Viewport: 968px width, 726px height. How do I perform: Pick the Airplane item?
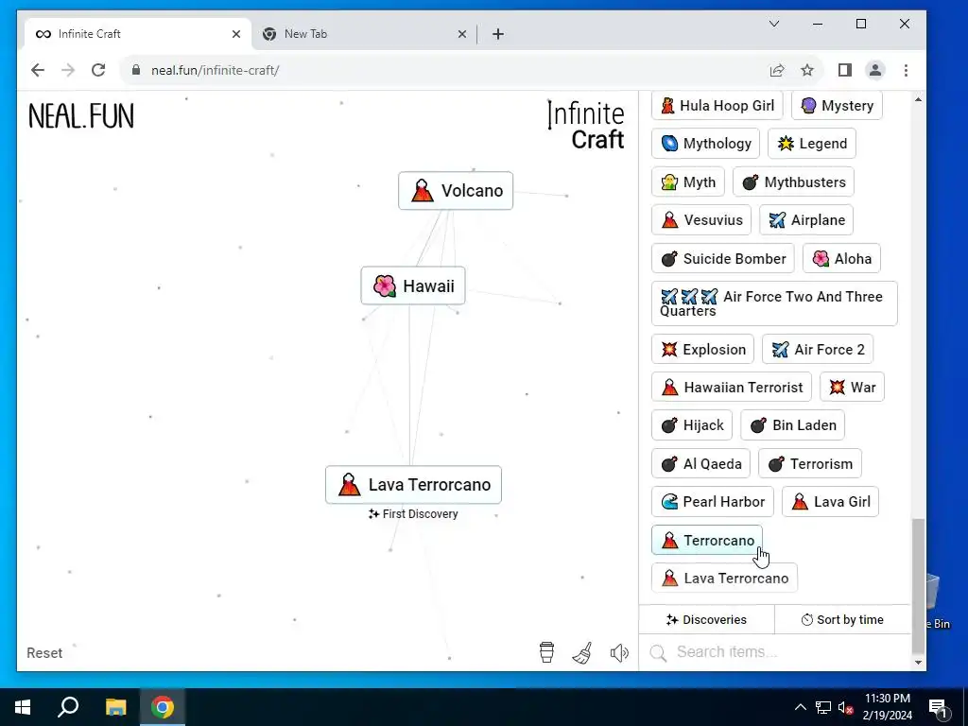[806, 219]
